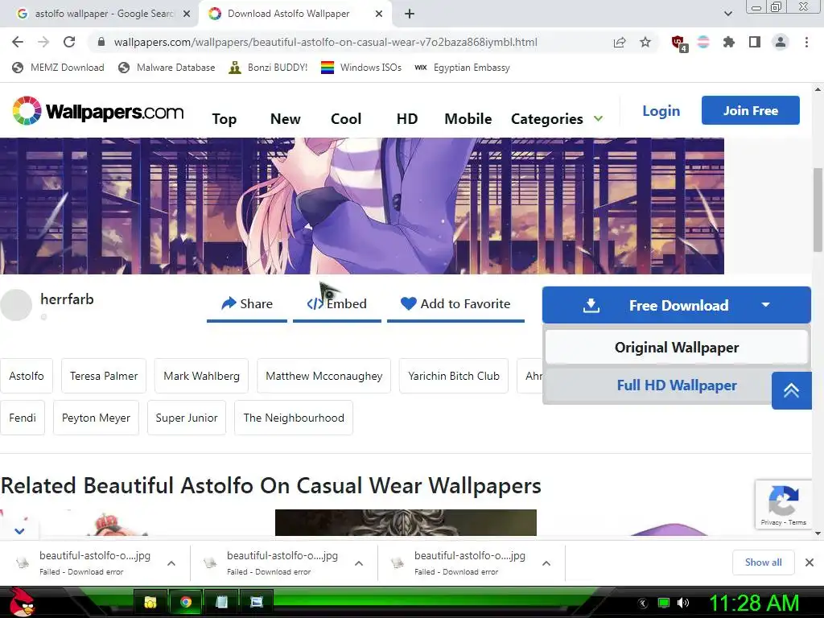The image size is (824, 618).
Task: Choose Full HD Wallpaper option
Action: tap(677, 385)
